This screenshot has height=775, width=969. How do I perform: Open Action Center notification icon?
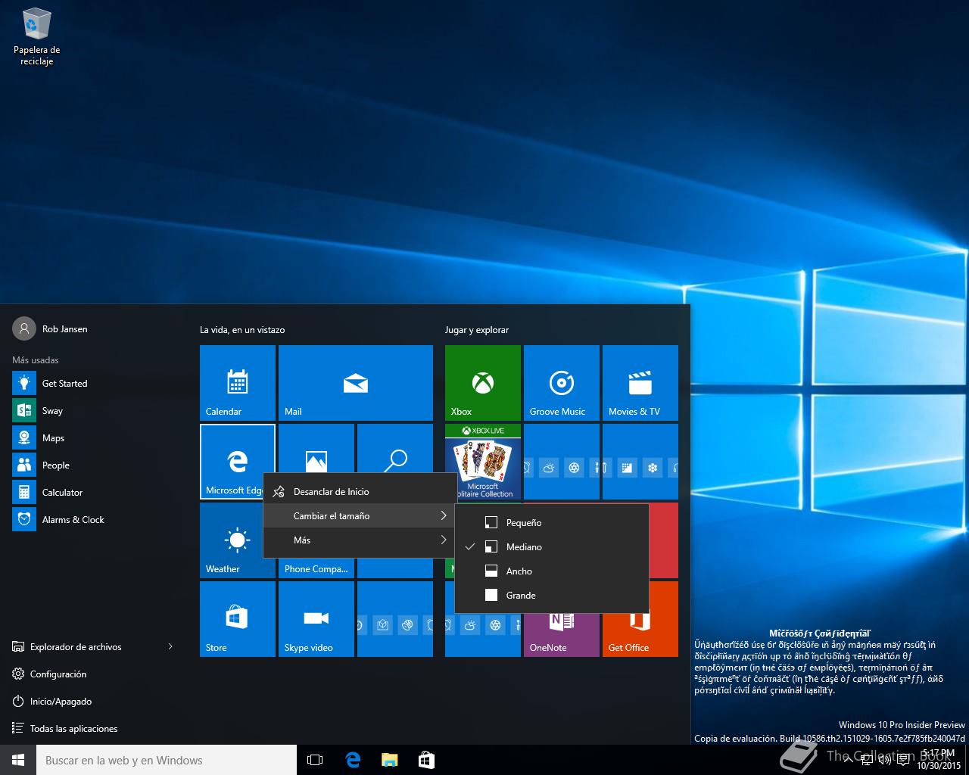903,760
